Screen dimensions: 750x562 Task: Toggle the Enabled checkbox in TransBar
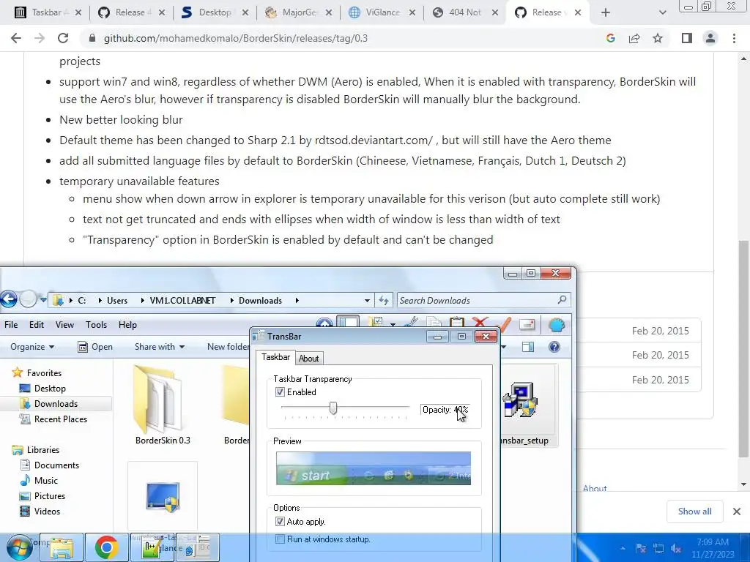click(x=280, y=392)
